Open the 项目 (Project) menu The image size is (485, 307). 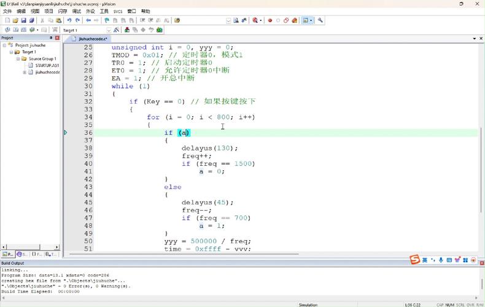pos(49,11)
